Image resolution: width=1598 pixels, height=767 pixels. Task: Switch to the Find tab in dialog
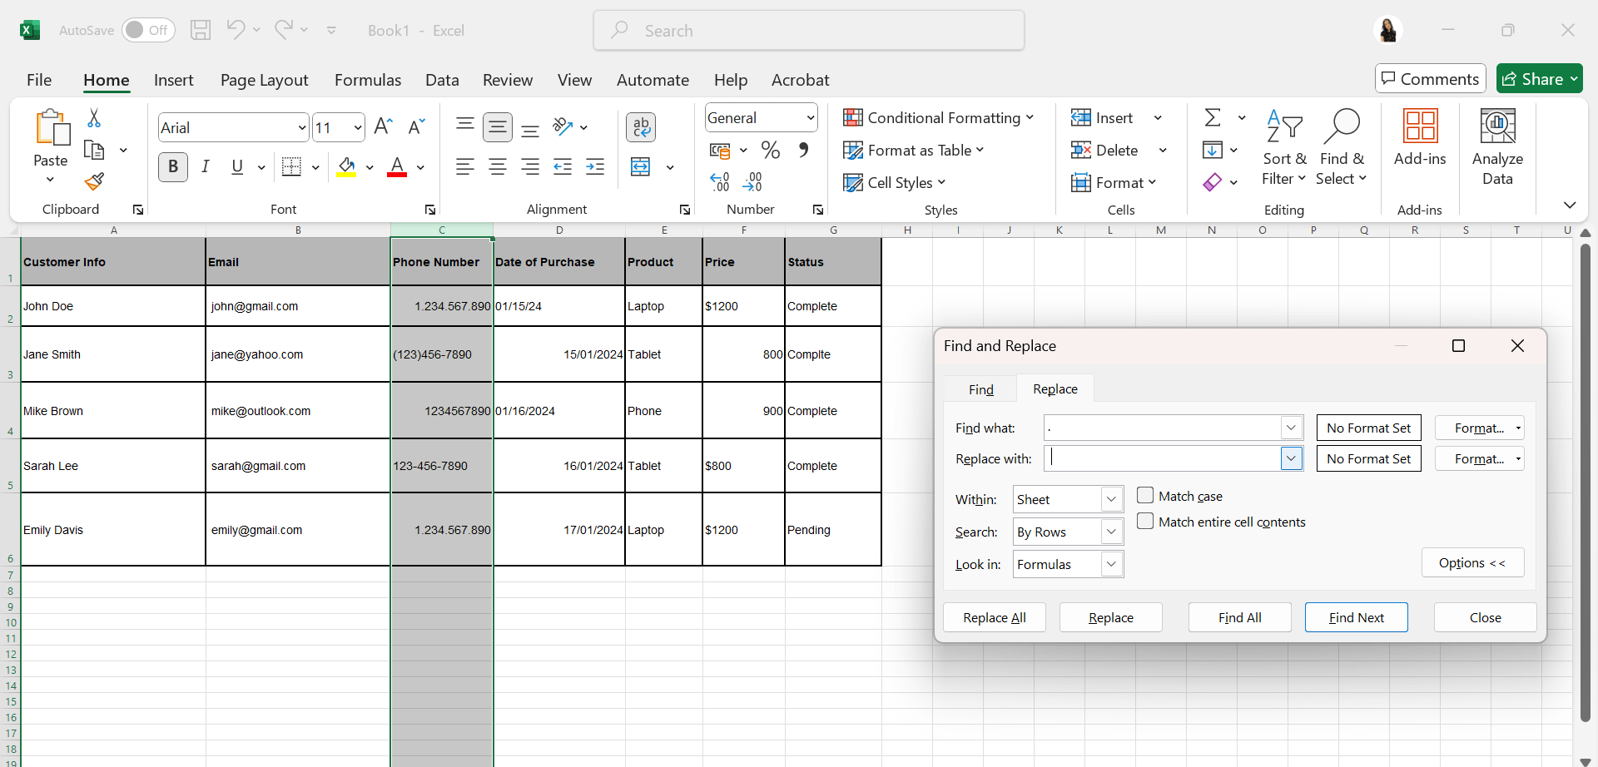coord(980,389)
